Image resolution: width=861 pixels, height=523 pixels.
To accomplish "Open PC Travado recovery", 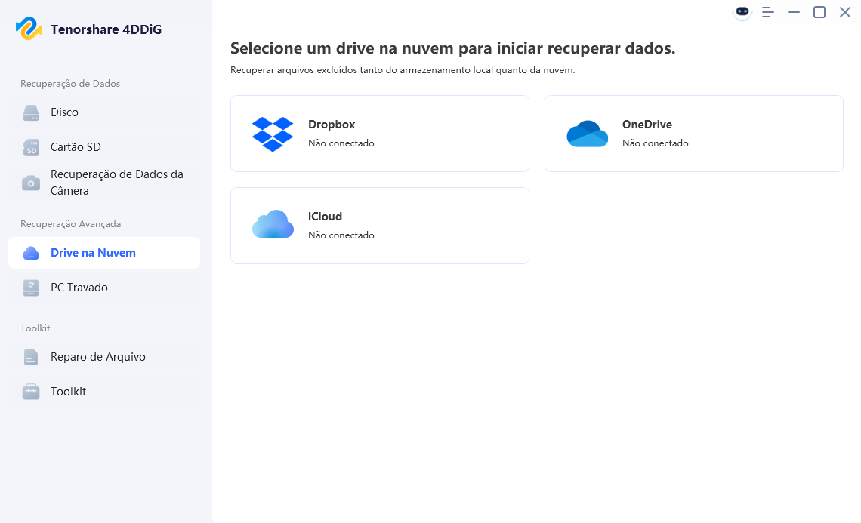I will 30,288.
